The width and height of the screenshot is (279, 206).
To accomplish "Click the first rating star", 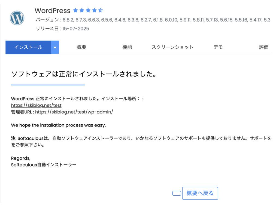I will 75,11.
